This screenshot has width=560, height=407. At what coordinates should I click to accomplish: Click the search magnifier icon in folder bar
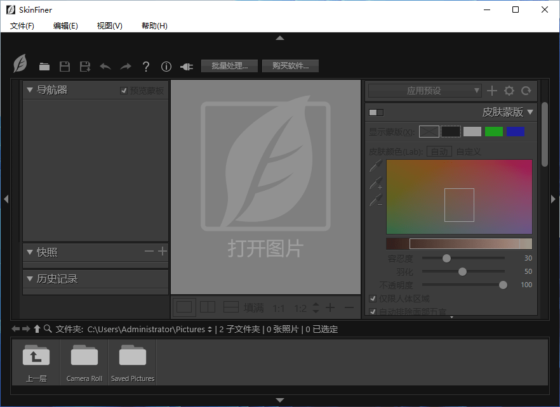coord(48,329)
